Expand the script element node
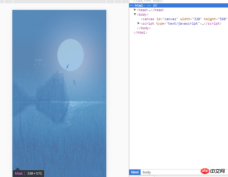 (138, 23)
